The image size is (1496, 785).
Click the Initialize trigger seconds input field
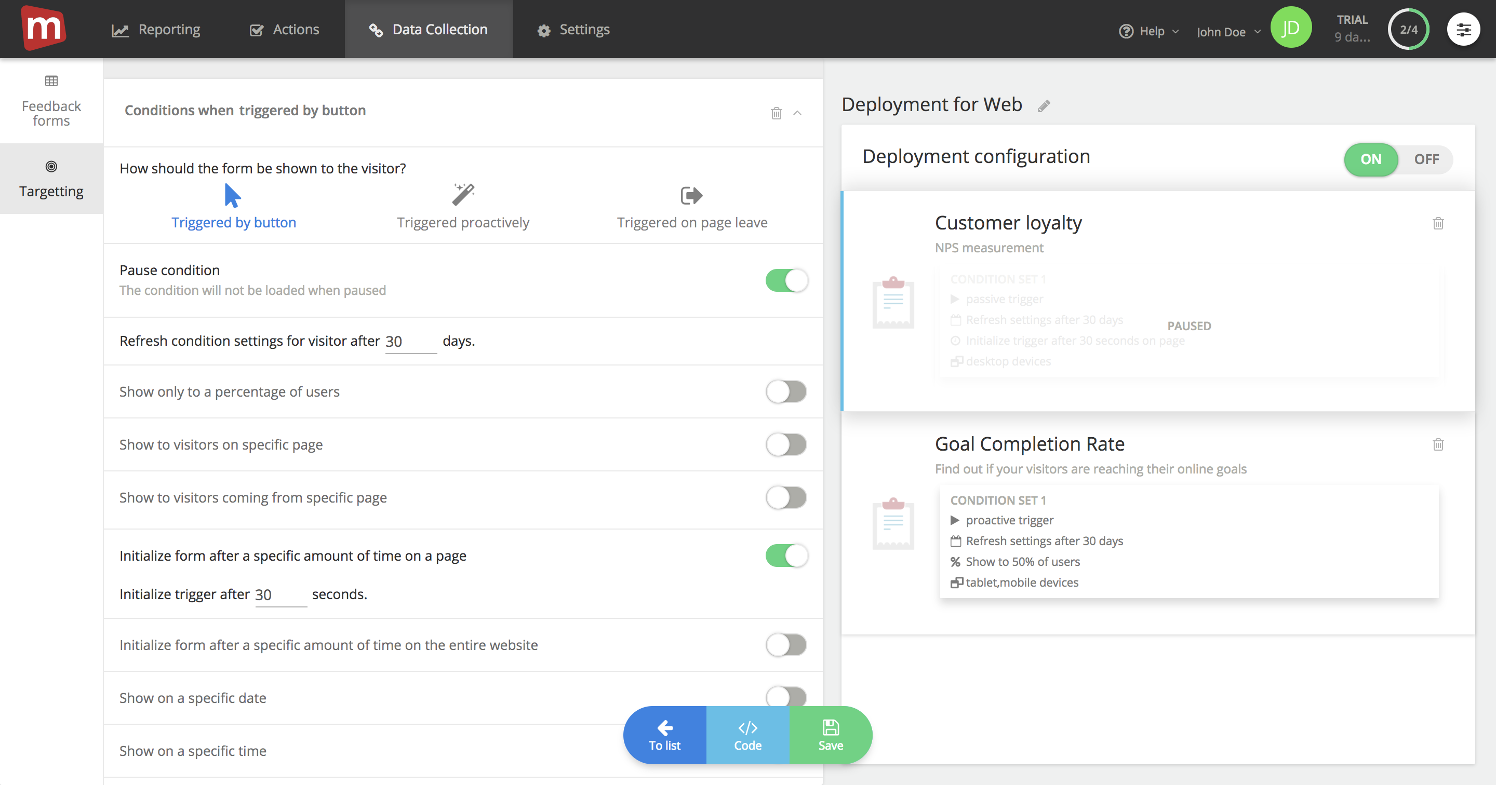[280, 594]
